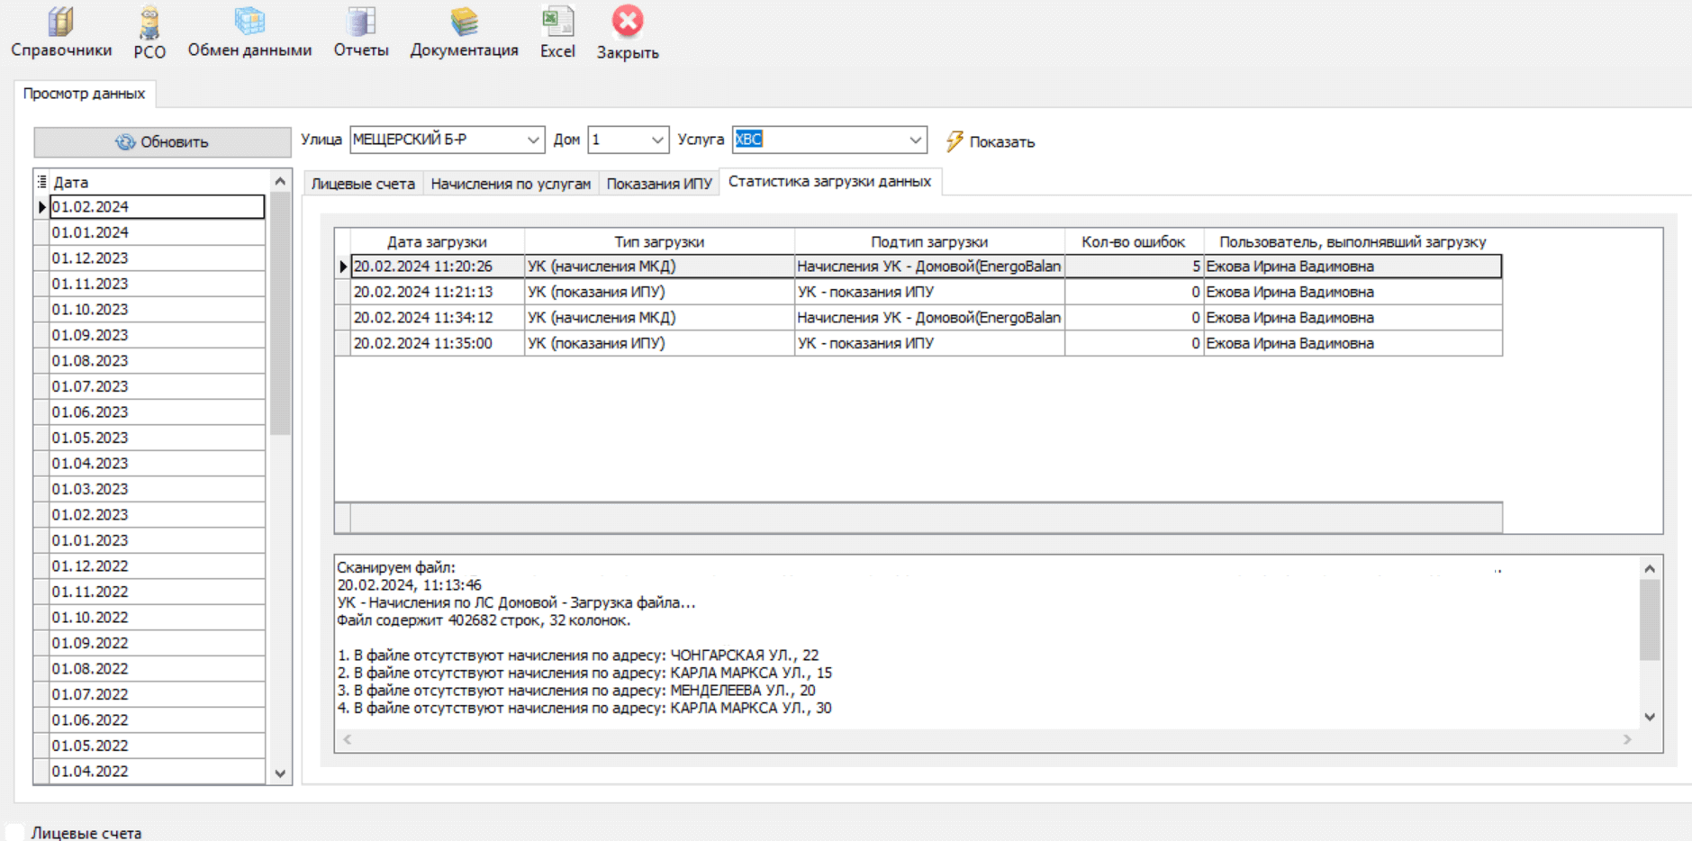Screen dimensions: 1692x841
Task: Click the РСО toolbar icon
Action: [x=149, y=23]
